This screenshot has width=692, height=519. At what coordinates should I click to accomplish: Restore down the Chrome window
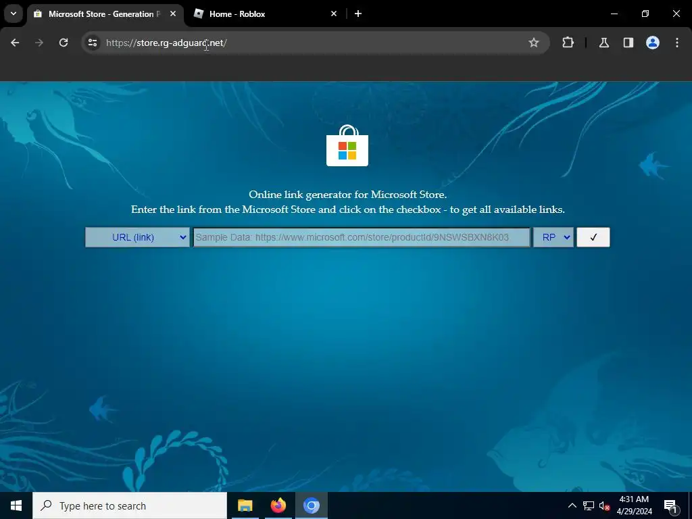(x=645, y=14)
